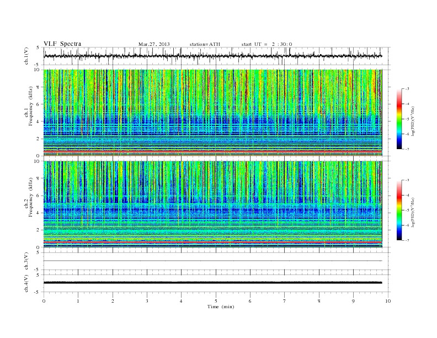The image size is (437, 338).
Task: Click the "1" minute tick label
Action: 78,301
